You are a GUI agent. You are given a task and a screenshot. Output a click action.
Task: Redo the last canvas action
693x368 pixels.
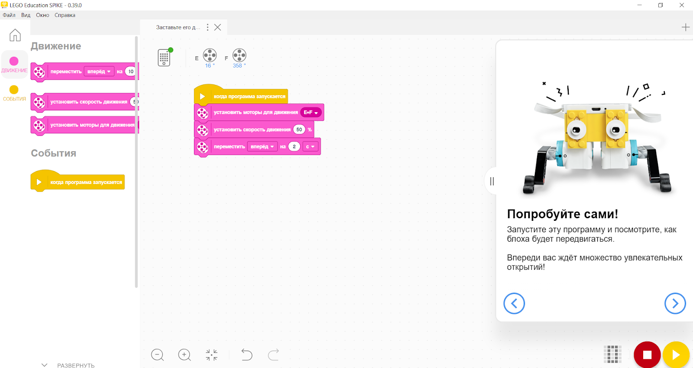coord(273,355)
